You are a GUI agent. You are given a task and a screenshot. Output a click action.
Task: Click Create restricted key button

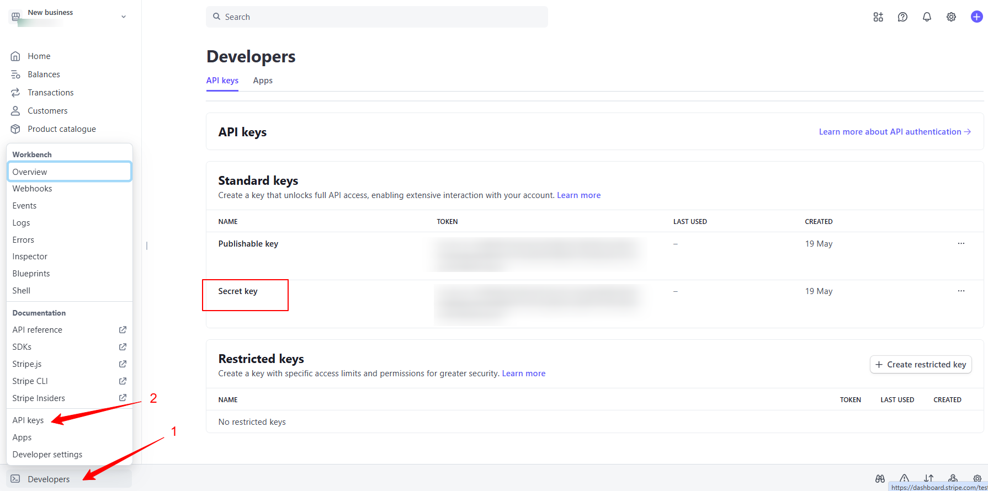point(921,365)
